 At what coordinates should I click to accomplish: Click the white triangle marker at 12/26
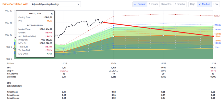point(113,37)
